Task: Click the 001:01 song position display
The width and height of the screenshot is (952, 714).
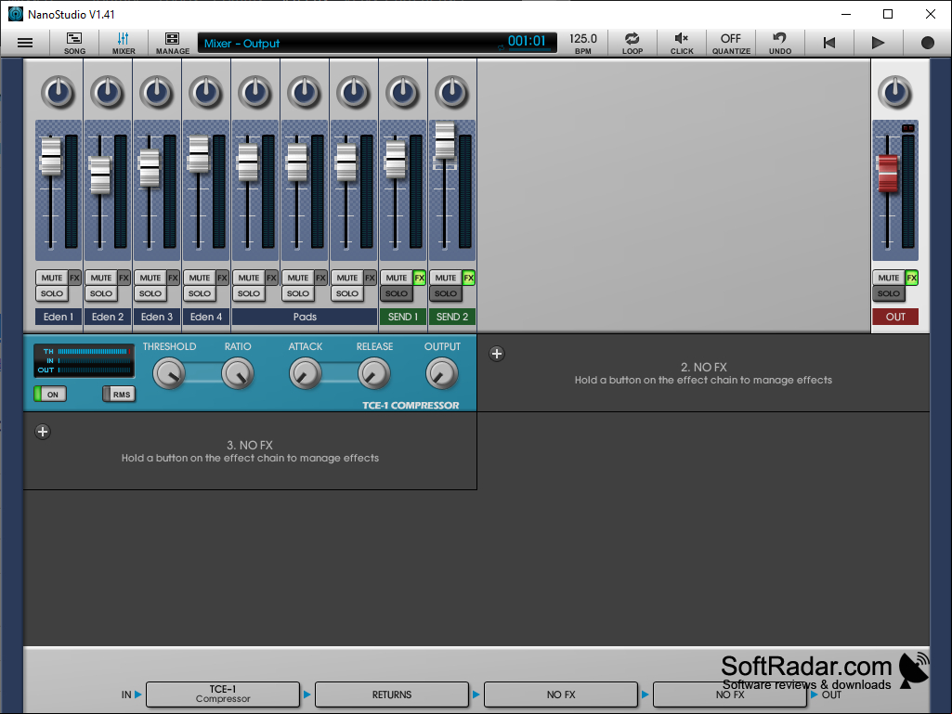Action: click(527, 41)
